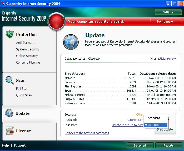The width and height of the screenshot is (184, 151).
Task: Select Full Scan in sidebar
Action: (22, 88)
